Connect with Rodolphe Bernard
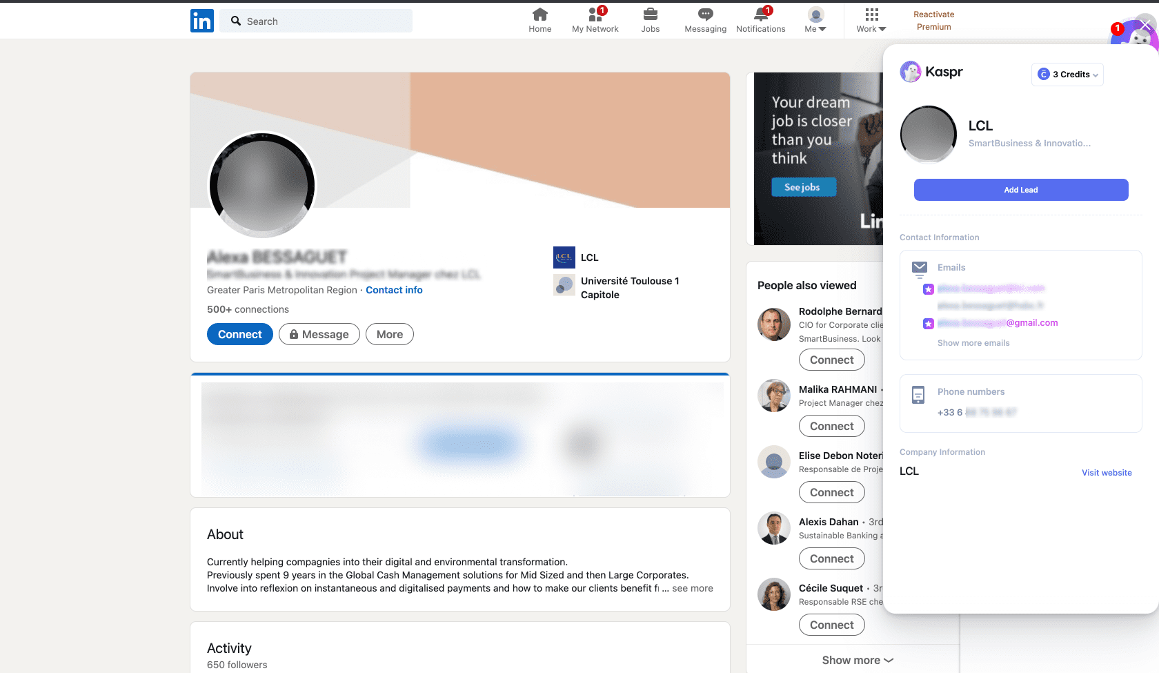The height and width of the screenshot is (673, 1159). 831,360
